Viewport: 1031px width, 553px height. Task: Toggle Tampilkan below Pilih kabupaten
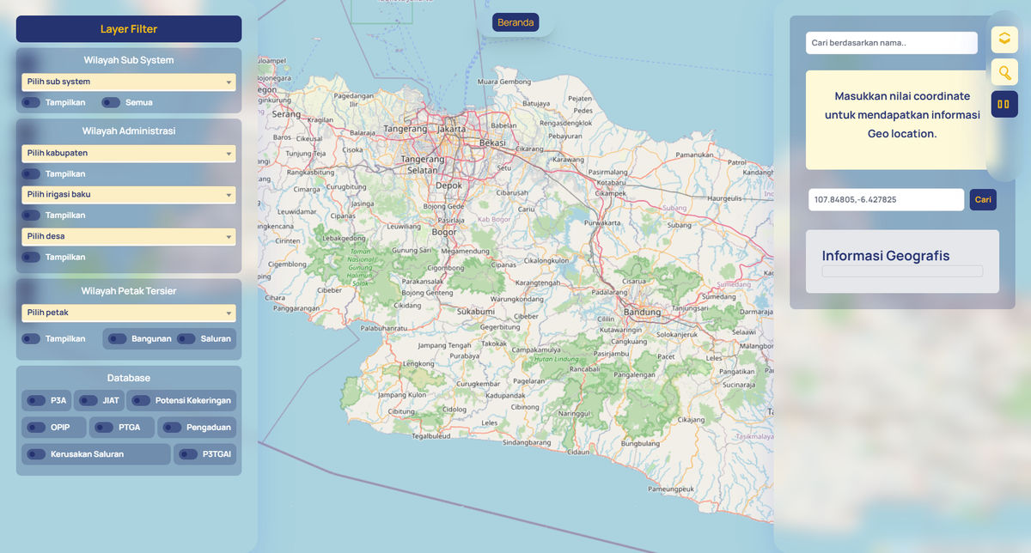[31, 174]
